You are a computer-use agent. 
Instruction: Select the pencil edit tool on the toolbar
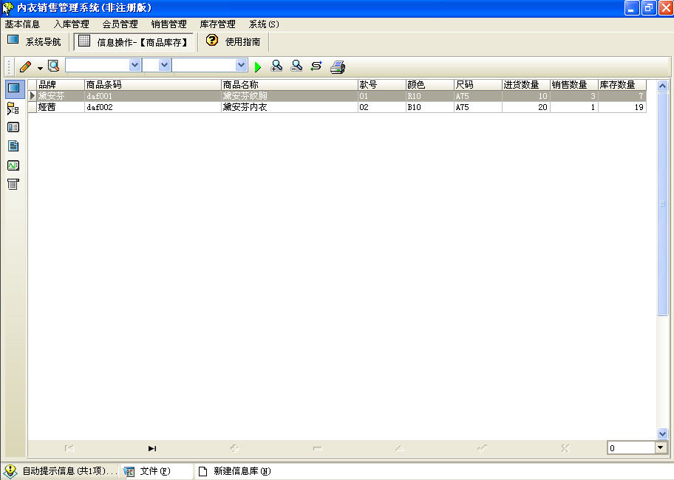click(x=25, y=66)
